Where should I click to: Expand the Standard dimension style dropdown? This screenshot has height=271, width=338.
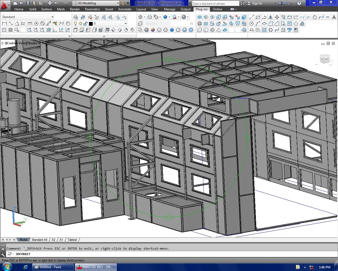(52, 17)
